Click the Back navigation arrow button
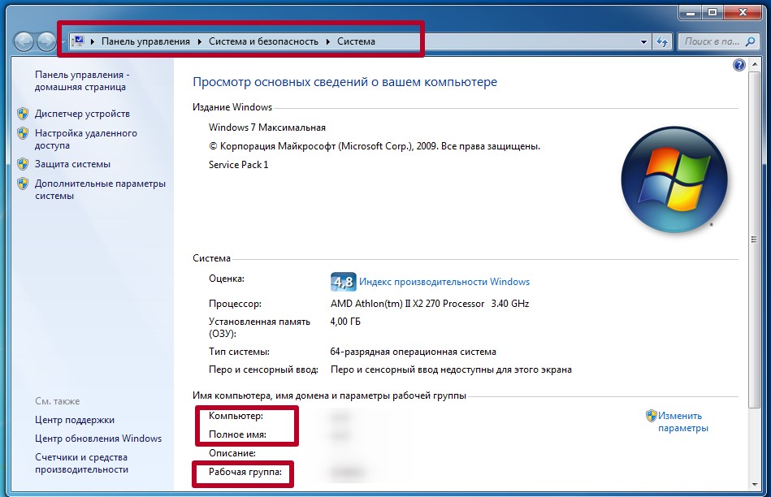This screenshot has height=497, width=771. [x=24, y=41]
